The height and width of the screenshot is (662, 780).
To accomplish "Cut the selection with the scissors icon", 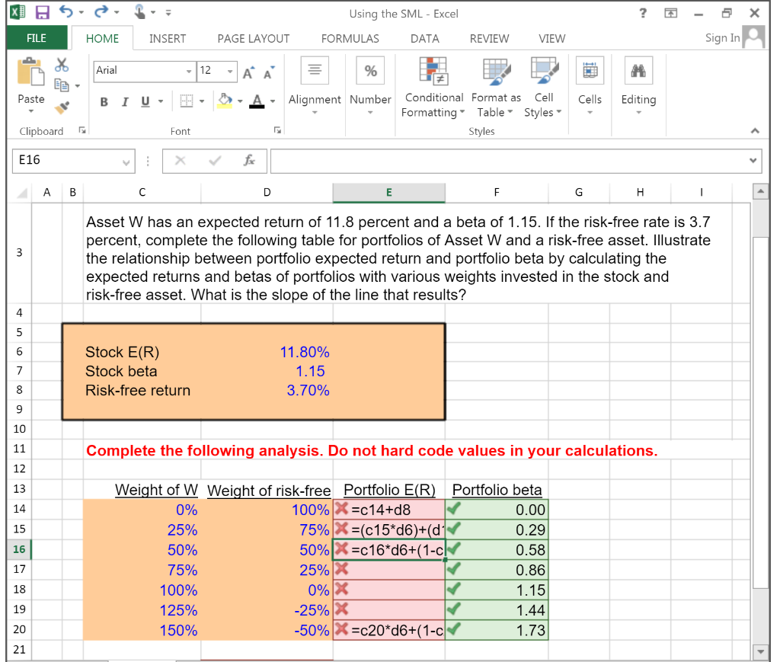I will [62, 62].
